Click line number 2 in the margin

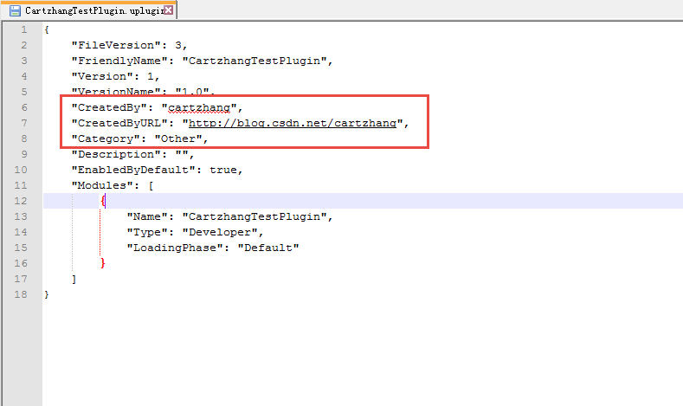tap(24, 45)
